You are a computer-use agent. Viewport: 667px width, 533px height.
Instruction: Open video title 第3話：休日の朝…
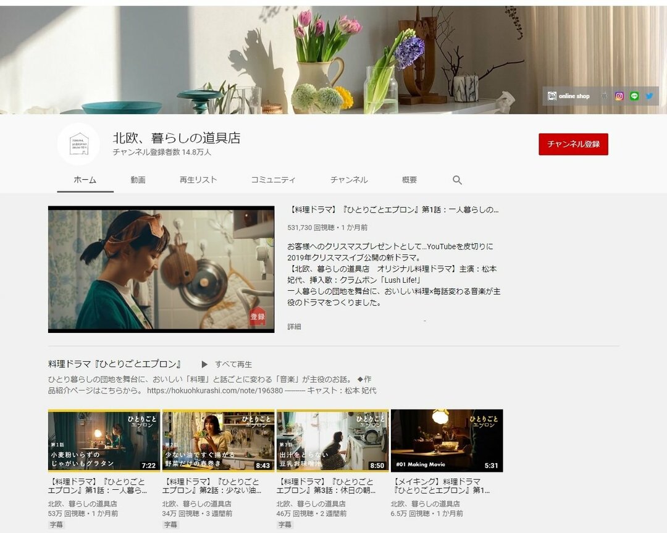point(326,486)
